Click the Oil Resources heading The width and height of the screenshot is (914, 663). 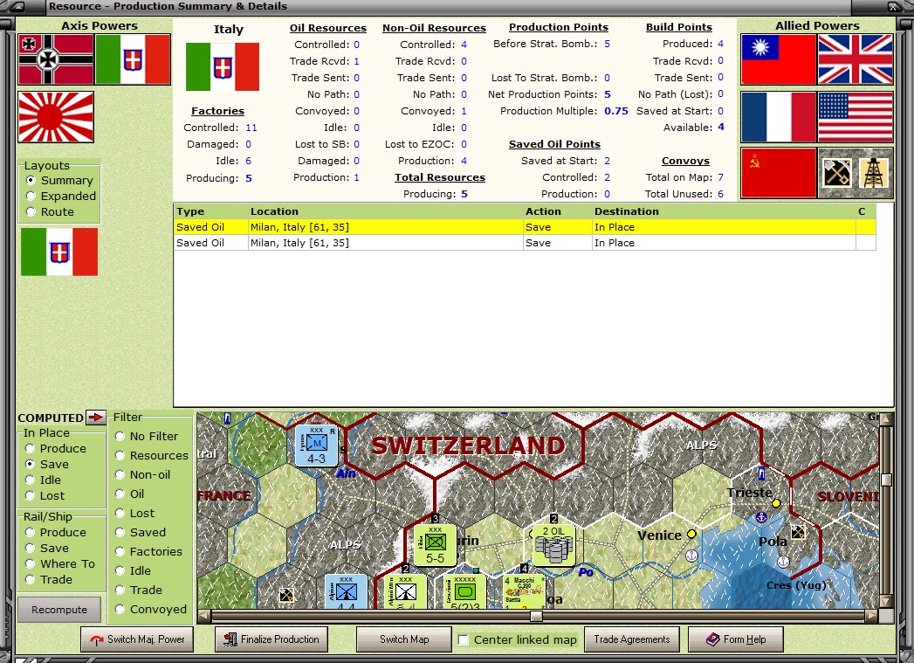[x=328, y=28]
